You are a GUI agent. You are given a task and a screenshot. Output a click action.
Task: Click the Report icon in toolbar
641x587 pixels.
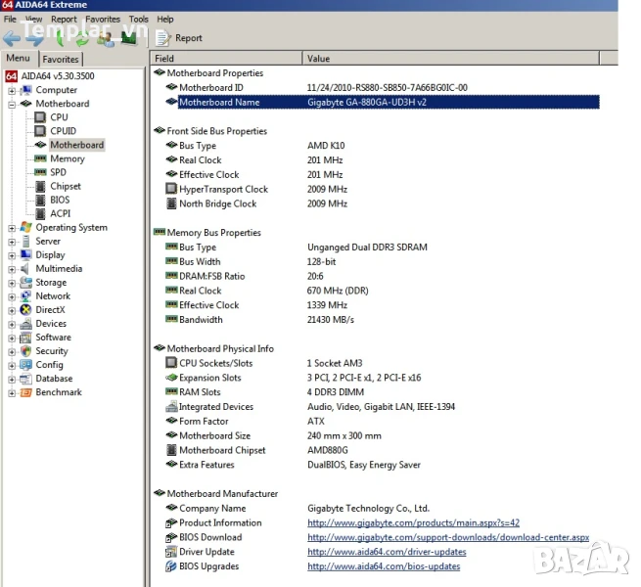click(162, 38)
